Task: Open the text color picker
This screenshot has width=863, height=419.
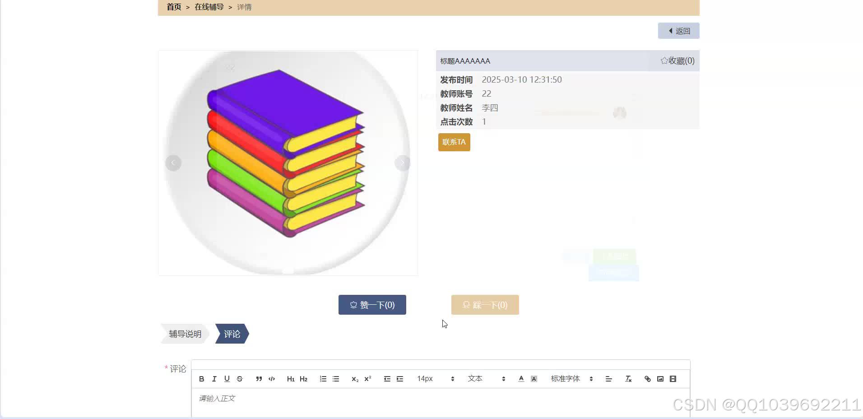Action: pyautogui.click(x=521, y=379)
